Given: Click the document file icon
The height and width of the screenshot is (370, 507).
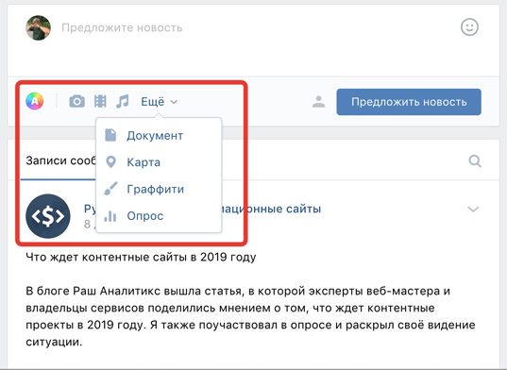Looking at the screenshot, I should 110,135.
